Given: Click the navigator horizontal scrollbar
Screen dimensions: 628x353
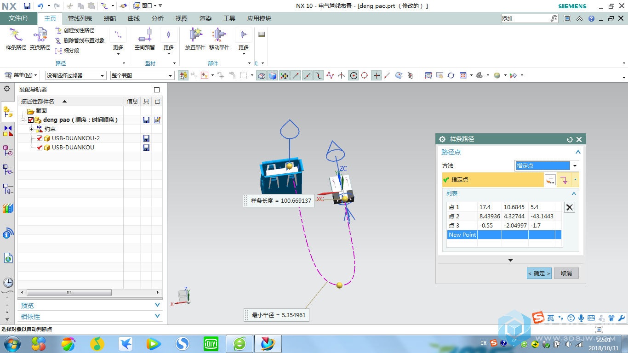Looking at the screenshot, I should tap(69, 293).
